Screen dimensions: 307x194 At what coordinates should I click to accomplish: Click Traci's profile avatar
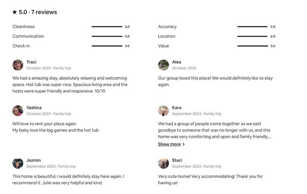pyautogui.click(x=18, y=65)
